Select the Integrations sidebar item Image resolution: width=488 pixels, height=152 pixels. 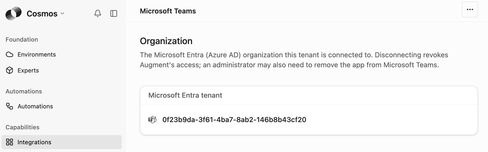click(61, 142)
